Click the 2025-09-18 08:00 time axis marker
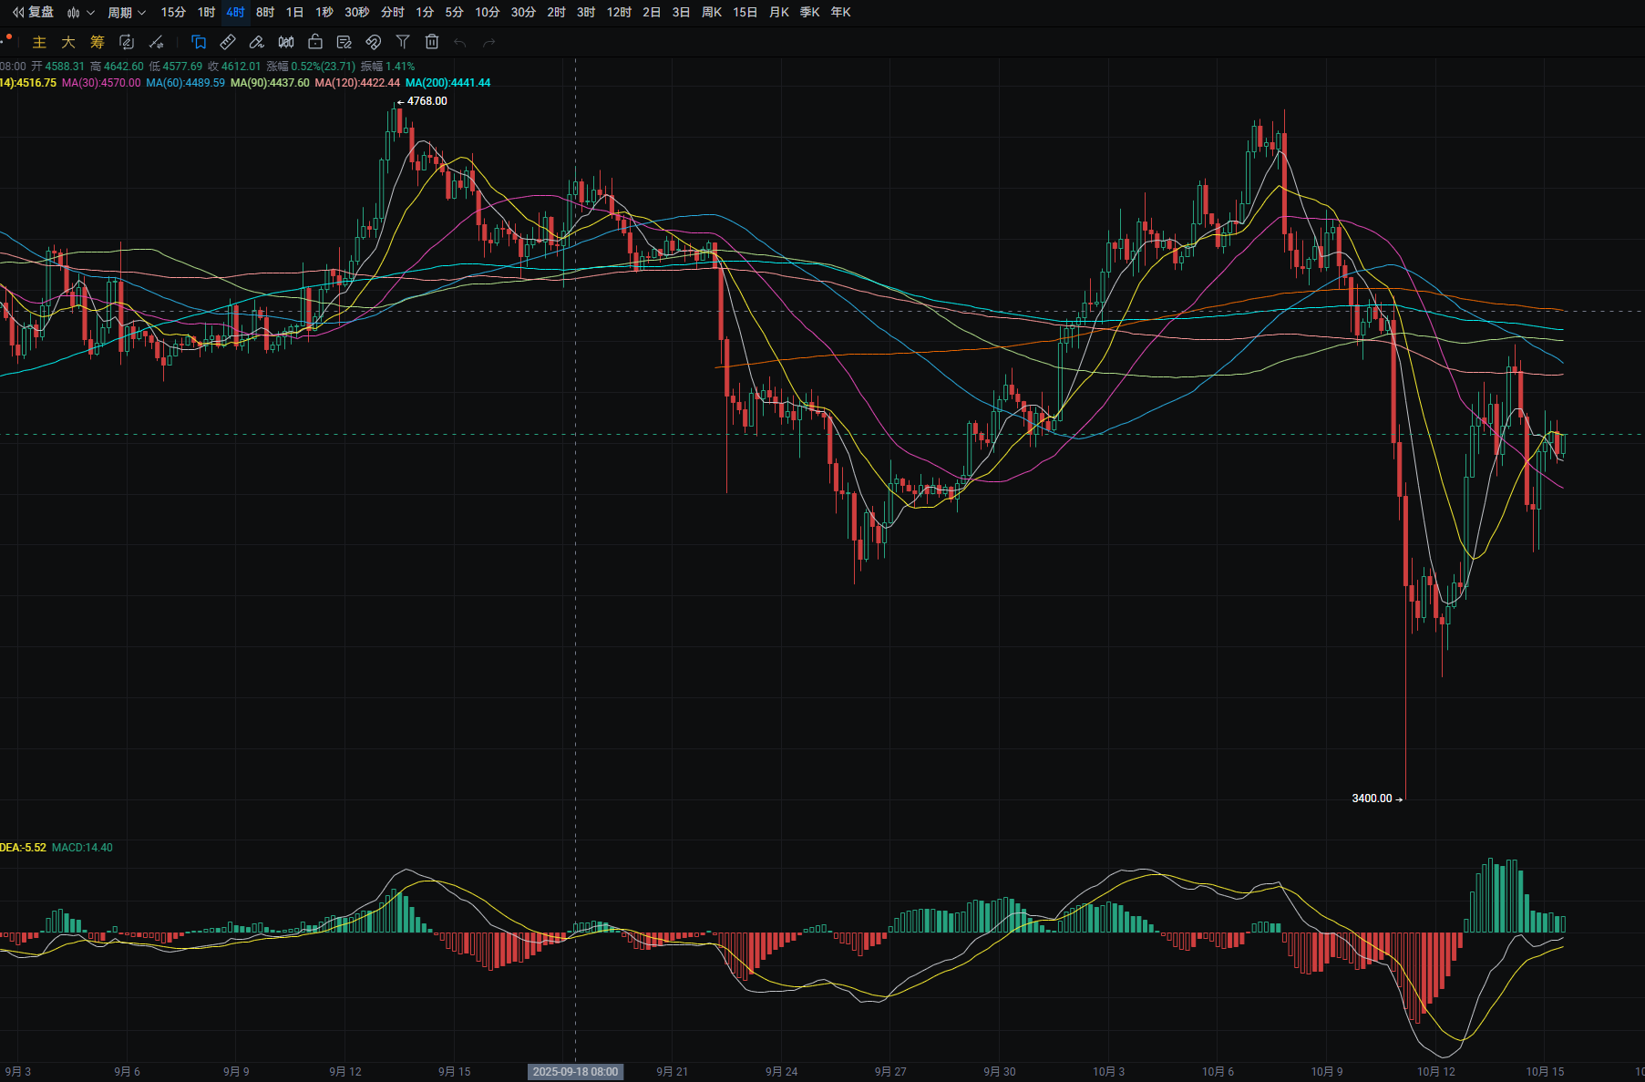1645x1082 pixels. pos(575,1072)
